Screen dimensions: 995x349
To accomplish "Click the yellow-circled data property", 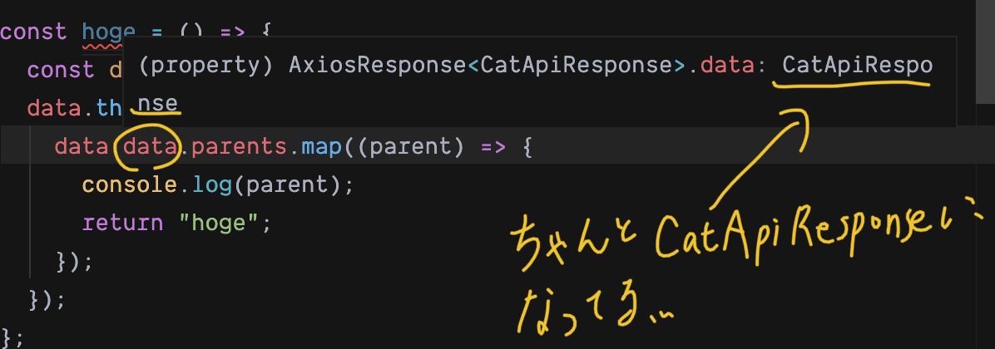I will click(151, 147).
